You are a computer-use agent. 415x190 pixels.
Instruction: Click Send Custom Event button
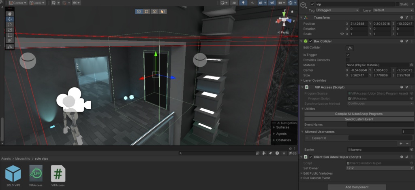coord(359,119)
